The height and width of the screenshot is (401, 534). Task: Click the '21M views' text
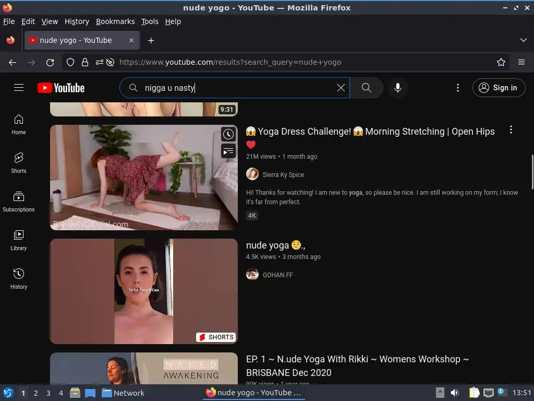(261, 157)
